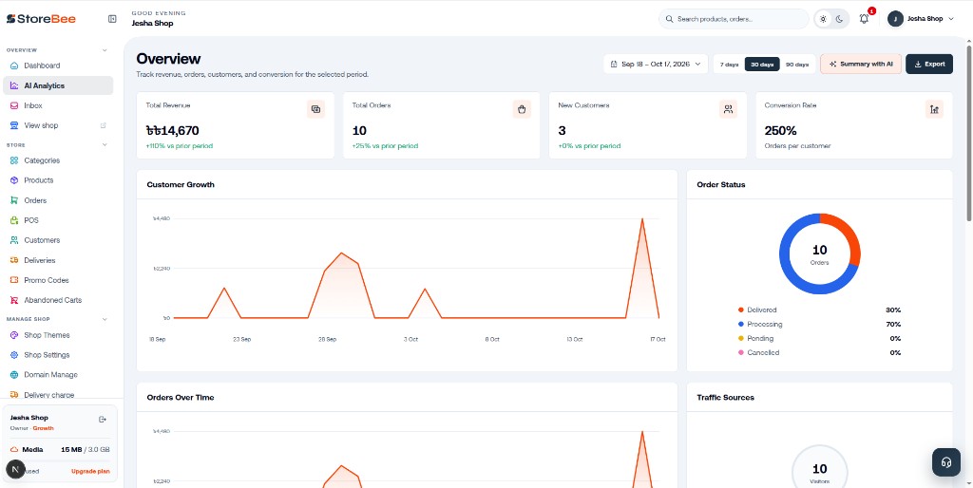
Task: Open the Promo Codes page
Action: [58, 280]
